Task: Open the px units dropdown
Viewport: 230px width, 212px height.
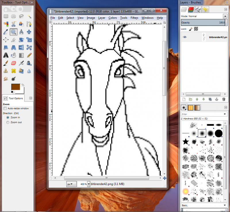Action: [x=71, y=184]
